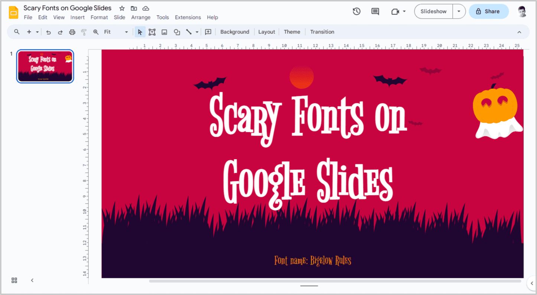Image resolution: width=537 pixels, height=295 pixels.
Task: Insert an image using toolbar icon
Action: pos(164,32)
